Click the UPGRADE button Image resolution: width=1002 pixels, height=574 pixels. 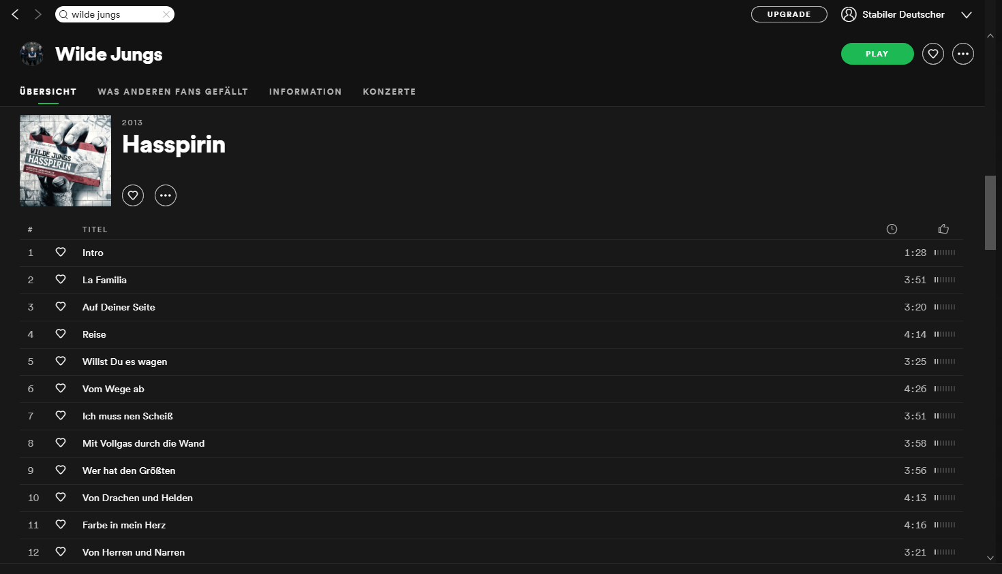pyautogui.click(x=789, y=14)
